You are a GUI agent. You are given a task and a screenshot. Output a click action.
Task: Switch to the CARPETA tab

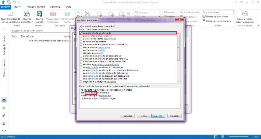pyautogui.click(x=55, y=7)
